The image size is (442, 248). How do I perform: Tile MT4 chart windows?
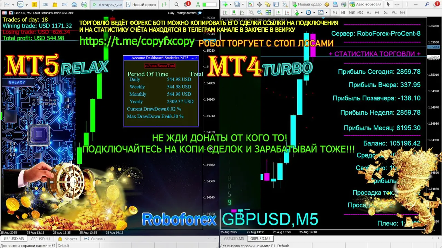click(x=268, y=12)
